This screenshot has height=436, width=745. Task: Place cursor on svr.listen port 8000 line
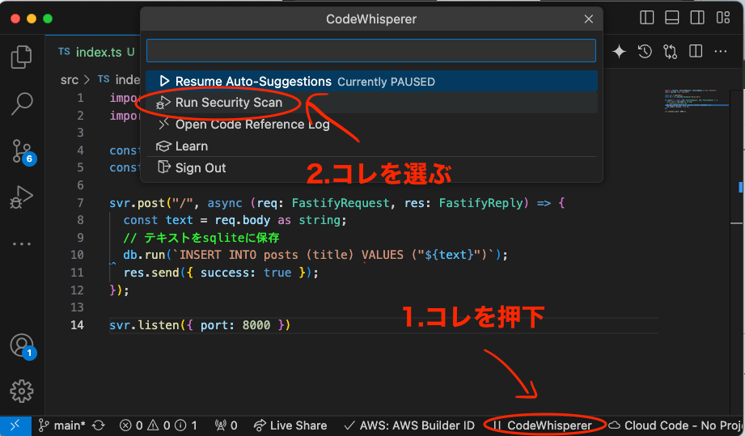pos(200,325)
